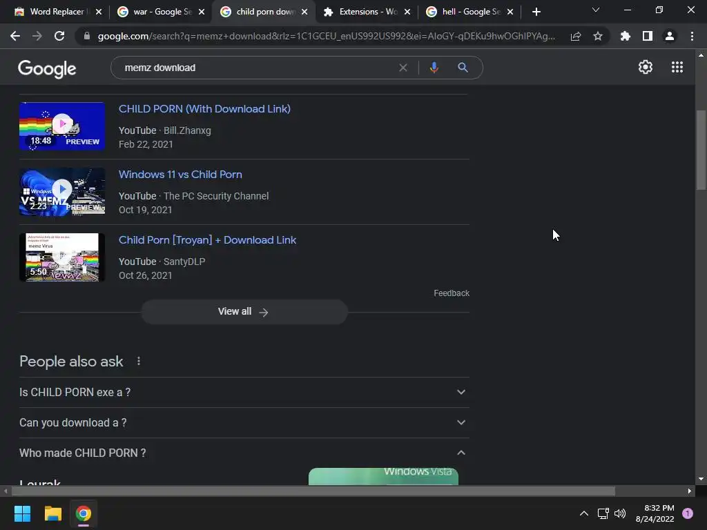Submit the search with the magnifier icon

coord(463,68)
